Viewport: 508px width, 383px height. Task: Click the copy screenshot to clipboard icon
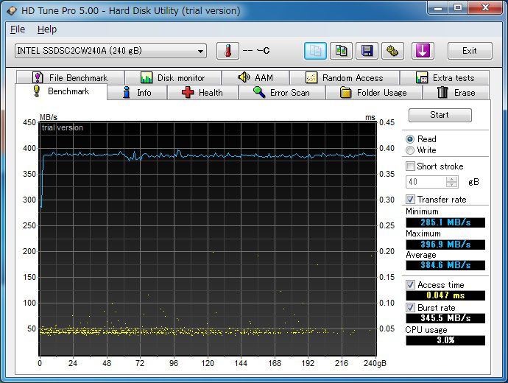[342, 51]
